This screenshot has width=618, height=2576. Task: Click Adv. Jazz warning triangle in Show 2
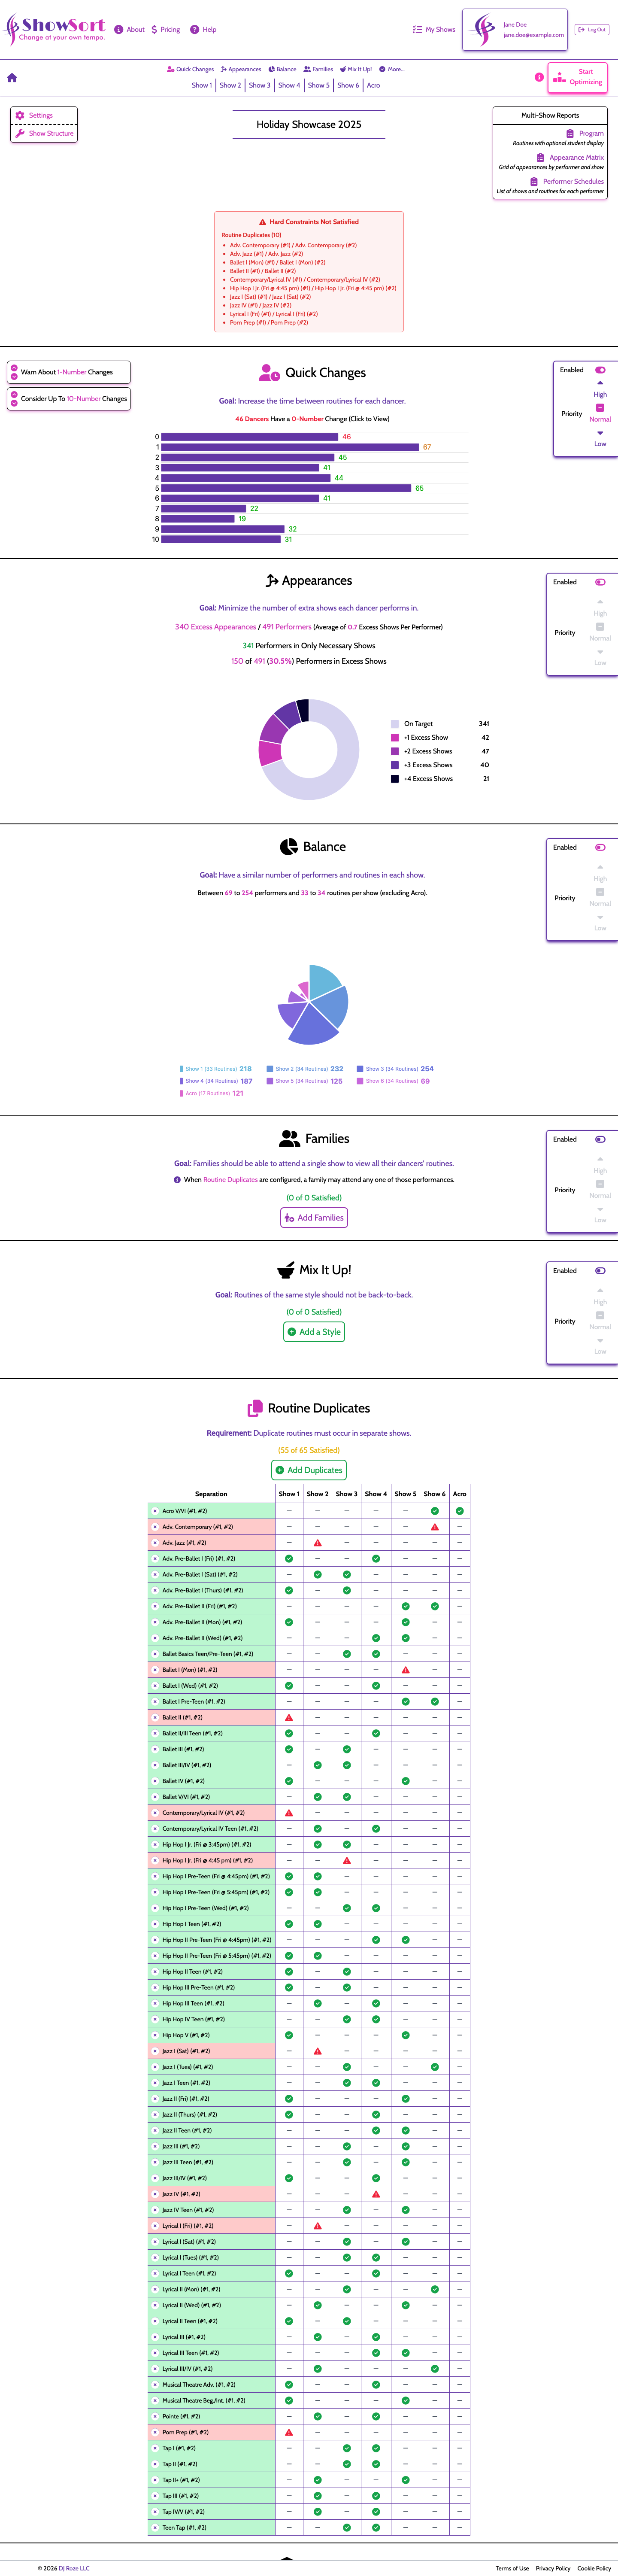point(317,1543)
